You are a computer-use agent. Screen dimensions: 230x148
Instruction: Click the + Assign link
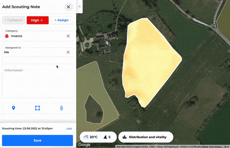[x=62, y=20]
